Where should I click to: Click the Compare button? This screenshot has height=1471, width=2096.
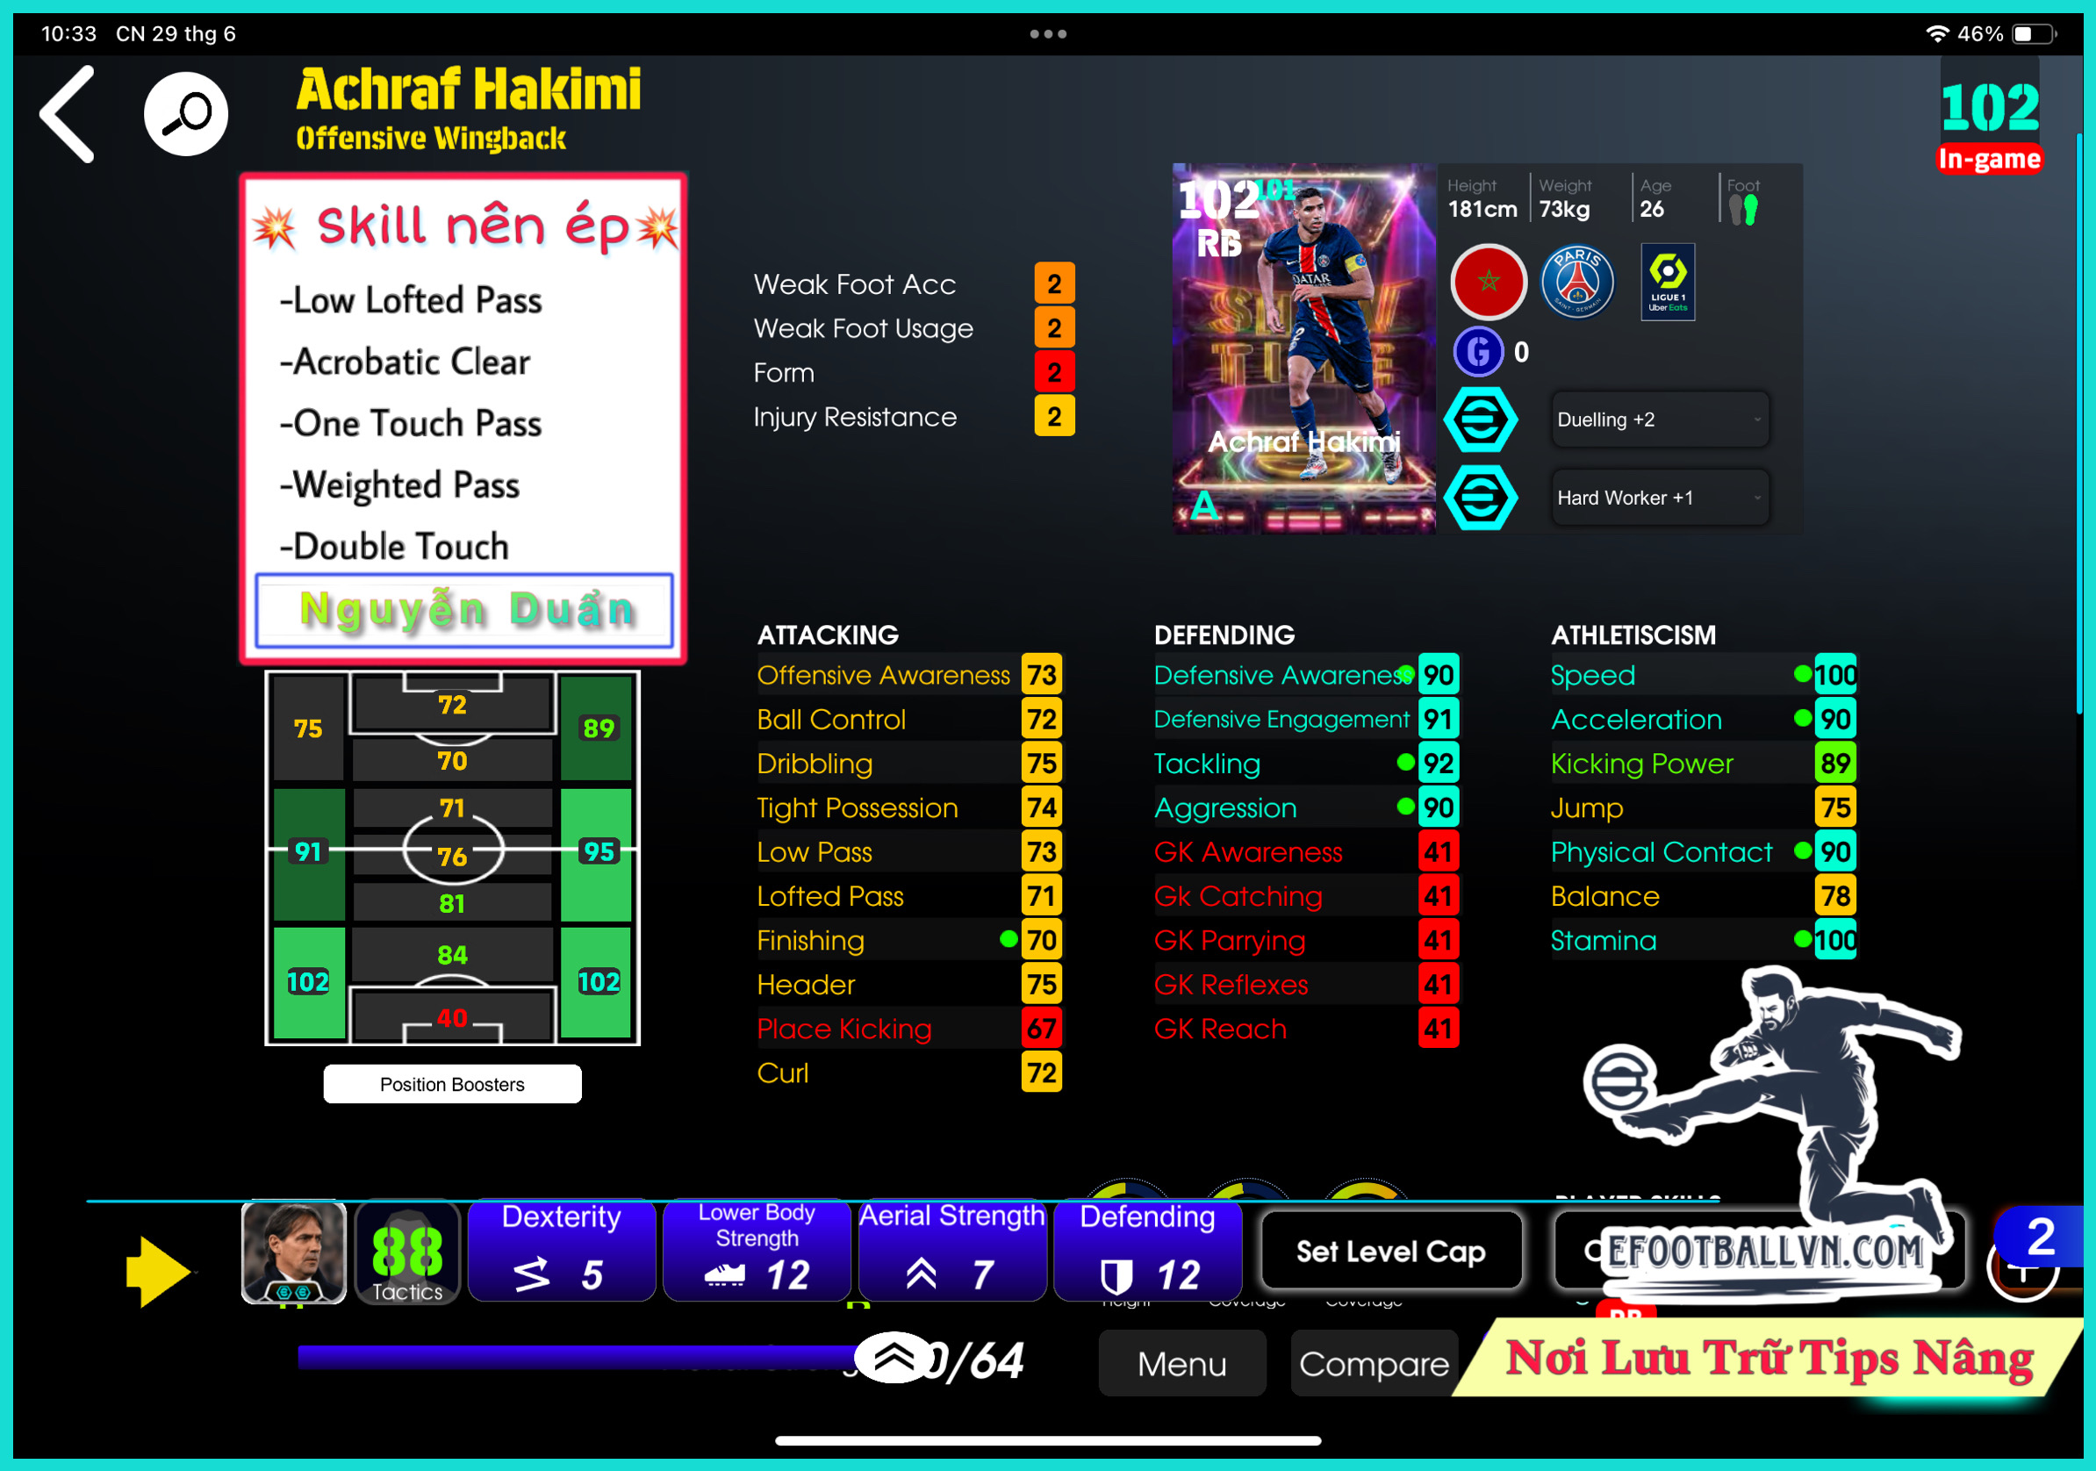point(1374,1363)
